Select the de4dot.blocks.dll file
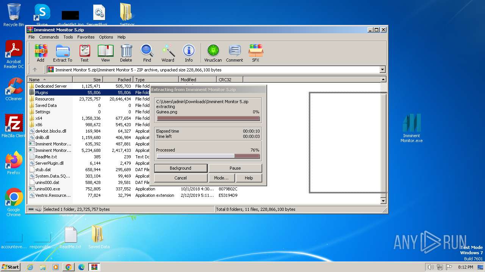Screen dimensions: 485x272 coord(50,131)
